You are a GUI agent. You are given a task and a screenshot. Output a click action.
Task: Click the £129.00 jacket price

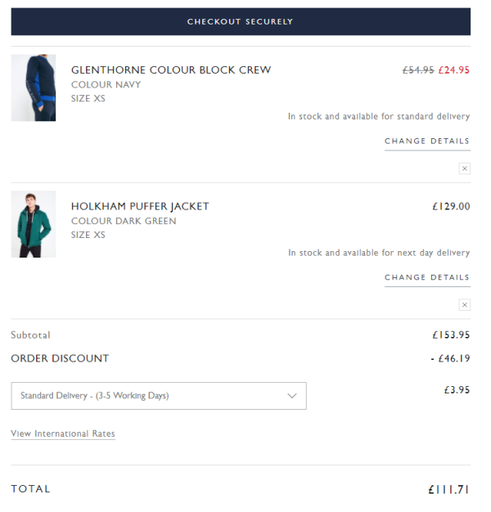(451, 206)
